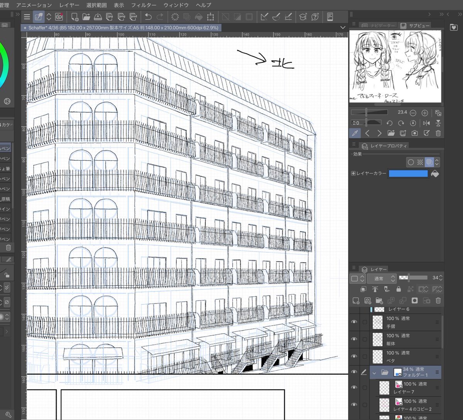
Task: Click the open file folder icon
Action: (x=86, y=17)
